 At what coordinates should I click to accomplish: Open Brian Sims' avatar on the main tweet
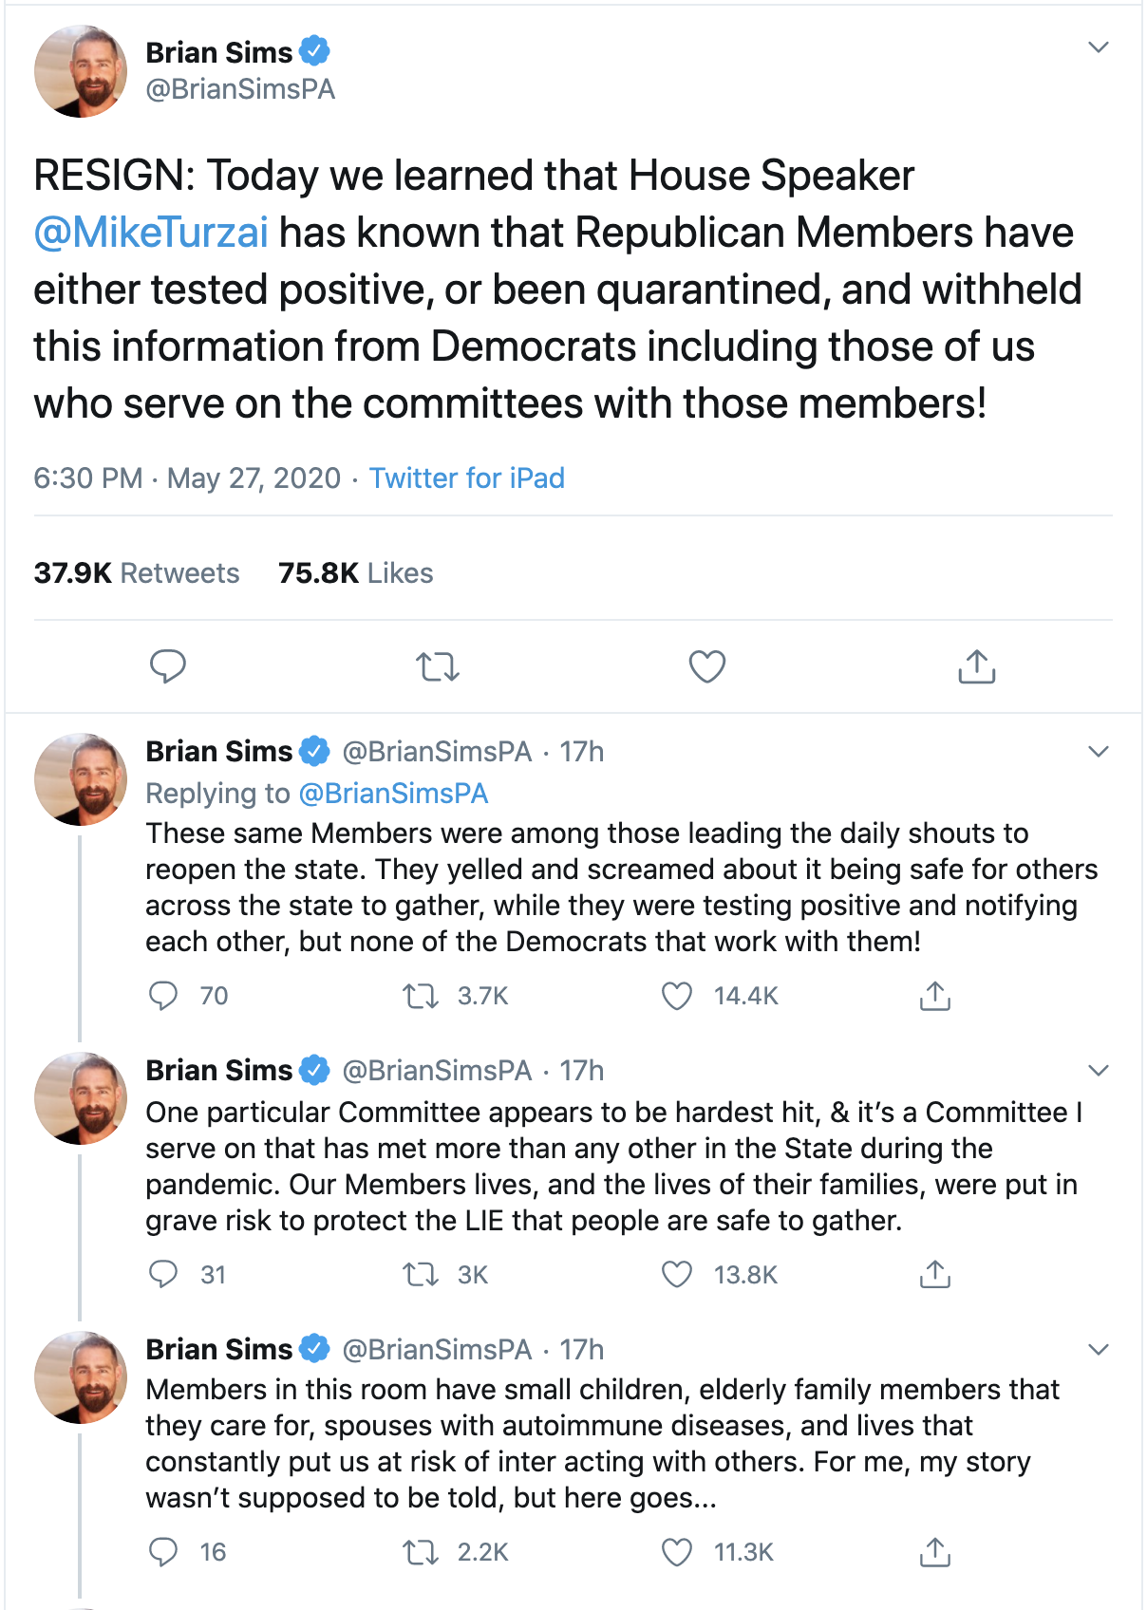click(81, 71)
